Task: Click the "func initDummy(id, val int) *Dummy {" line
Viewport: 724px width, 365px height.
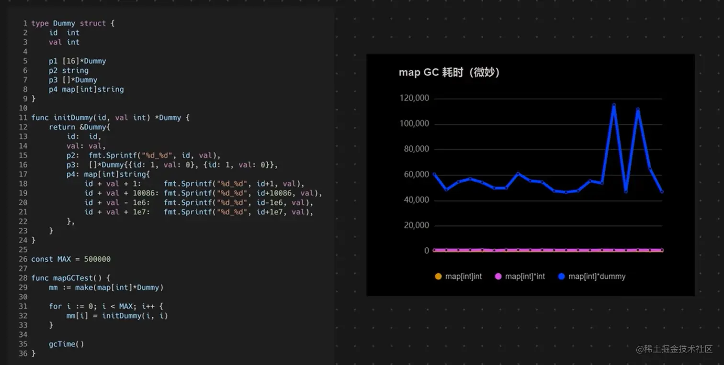Action: (x=110, y=117)
